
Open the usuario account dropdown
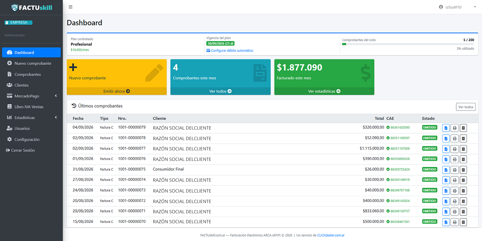click(457, 7)
